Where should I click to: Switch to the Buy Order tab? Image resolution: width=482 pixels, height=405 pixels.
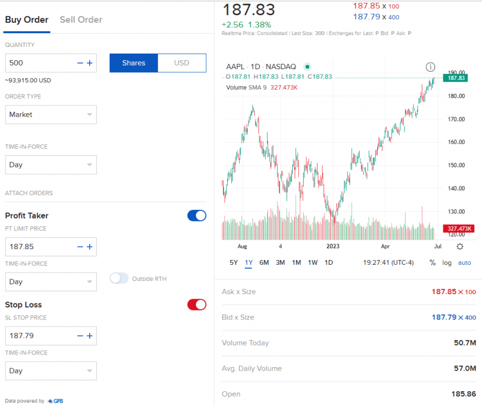point(27,20)
